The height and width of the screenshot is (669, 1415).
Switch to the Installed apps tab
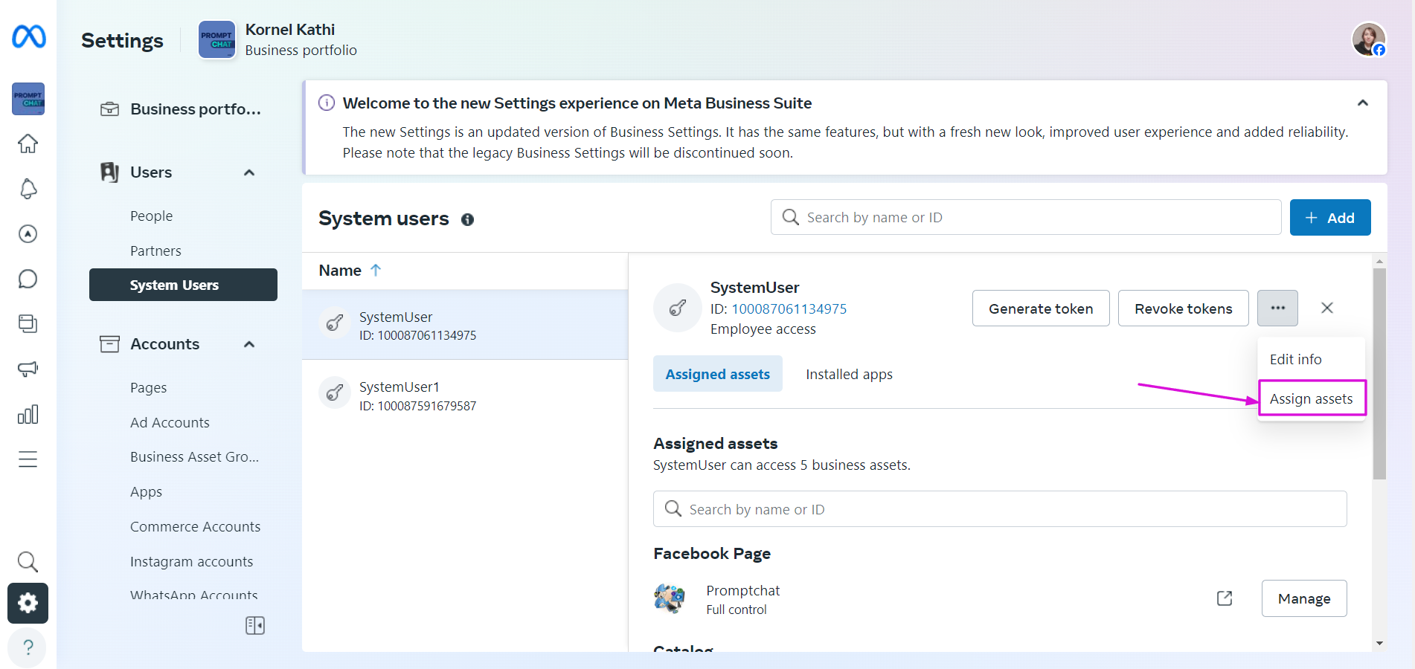coord(849,374)
